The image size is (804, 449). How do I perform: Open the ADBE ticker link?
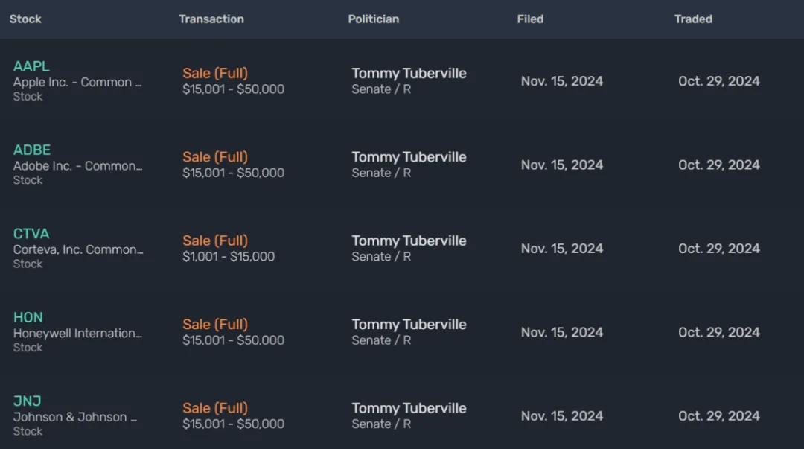pos(32,150)
